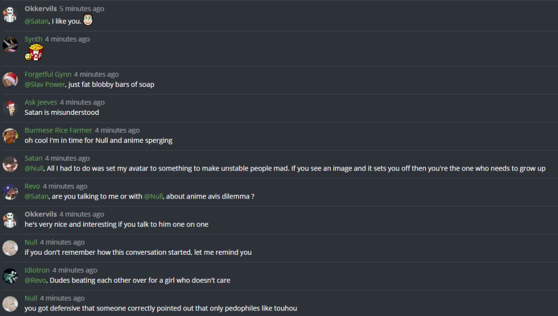The width and height of the screenshot is (558, 316).
Task: Click the "4 minutes ago" timestamp beside Synth
Action: 67,39
